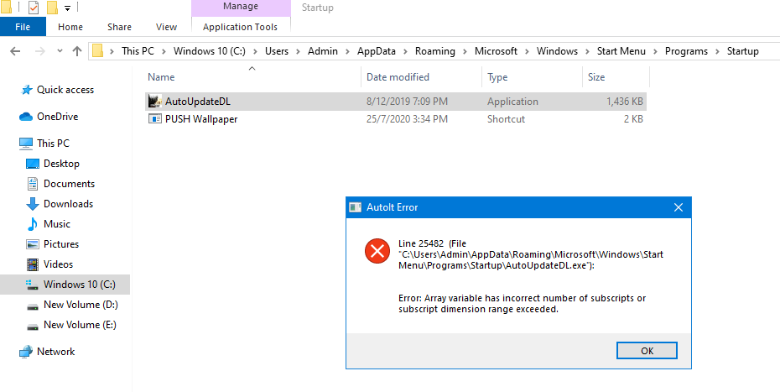Navigate to Windows 10 (C:) breadcrumb
The image size is (780, 392).
210,51
